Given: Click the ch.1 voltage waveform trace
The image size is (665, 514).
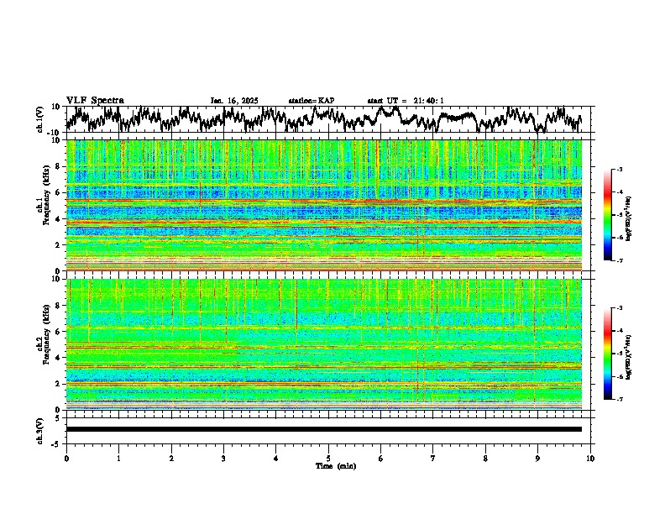Looking at the screenshot, I should (323, 118).
